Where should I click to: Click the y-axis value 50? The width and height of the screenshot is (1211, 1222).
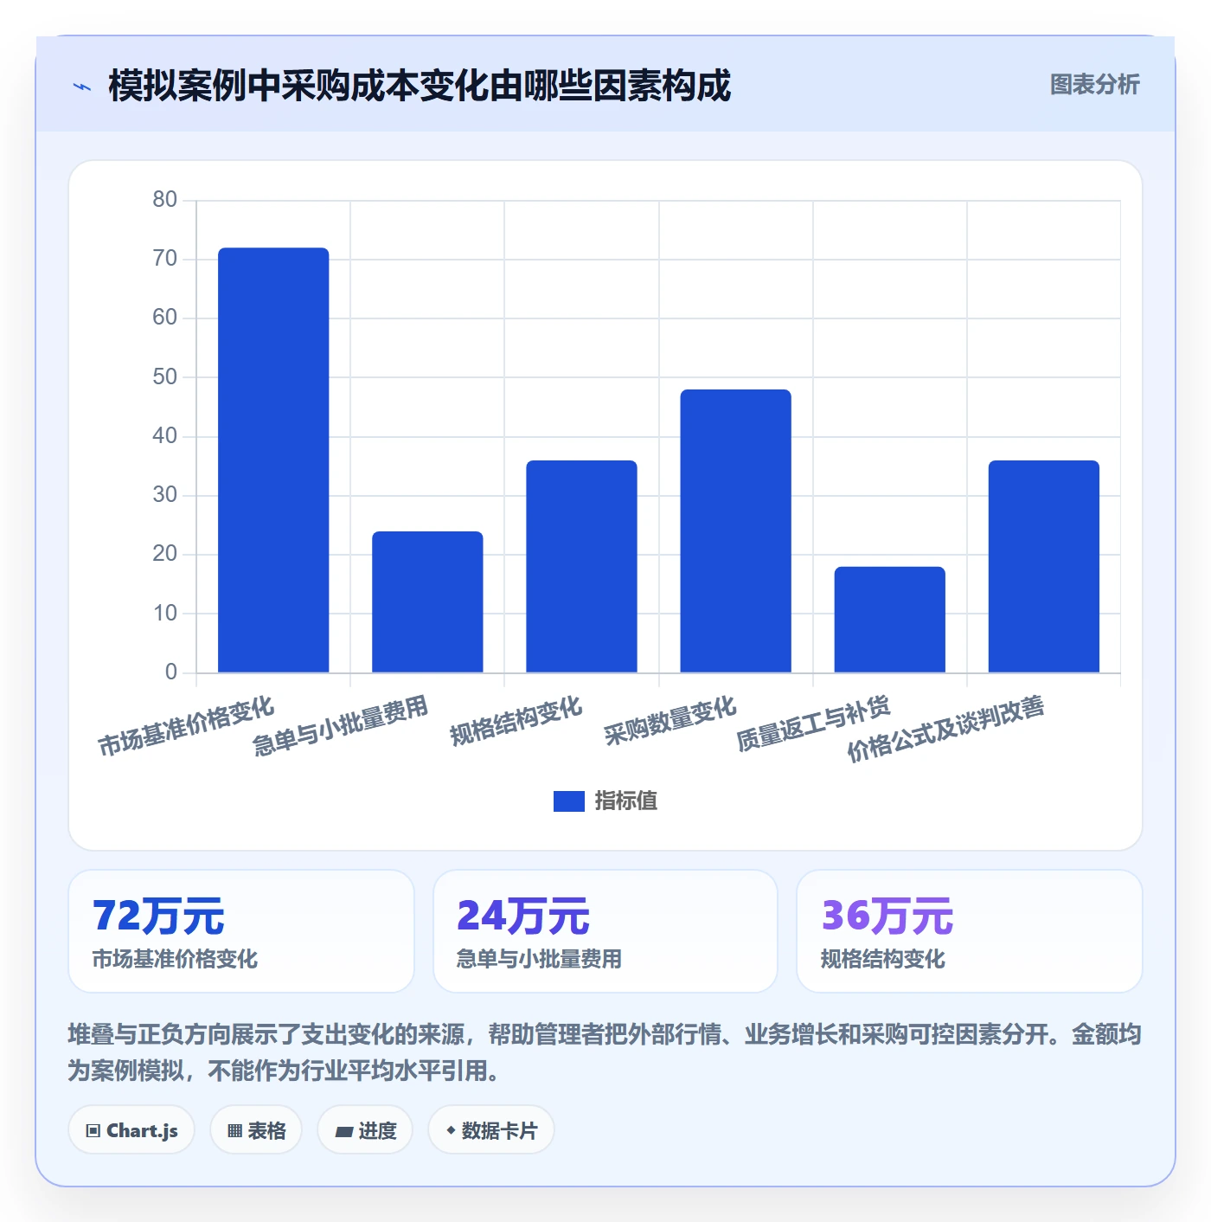pos(164,377)
